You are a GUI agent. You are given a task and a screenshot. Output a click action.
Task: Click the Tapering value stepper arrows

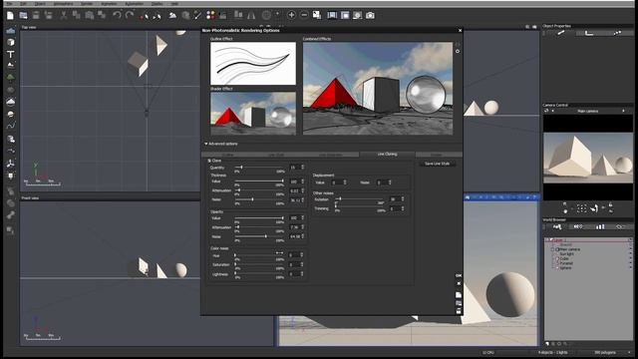tap(403, 208)
